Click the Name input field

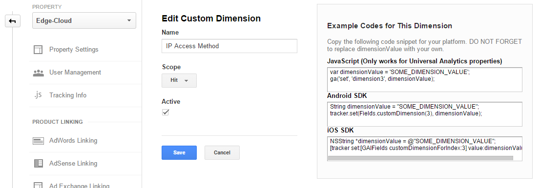pos(229,46)
